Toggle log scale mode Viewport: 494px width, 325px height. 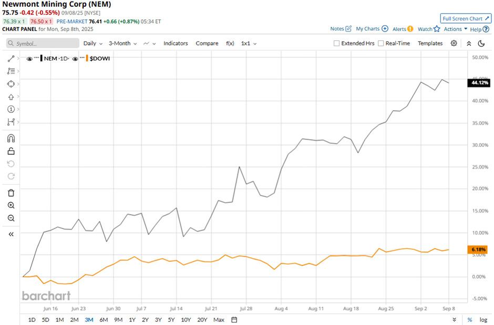click(x=483, y=320)
